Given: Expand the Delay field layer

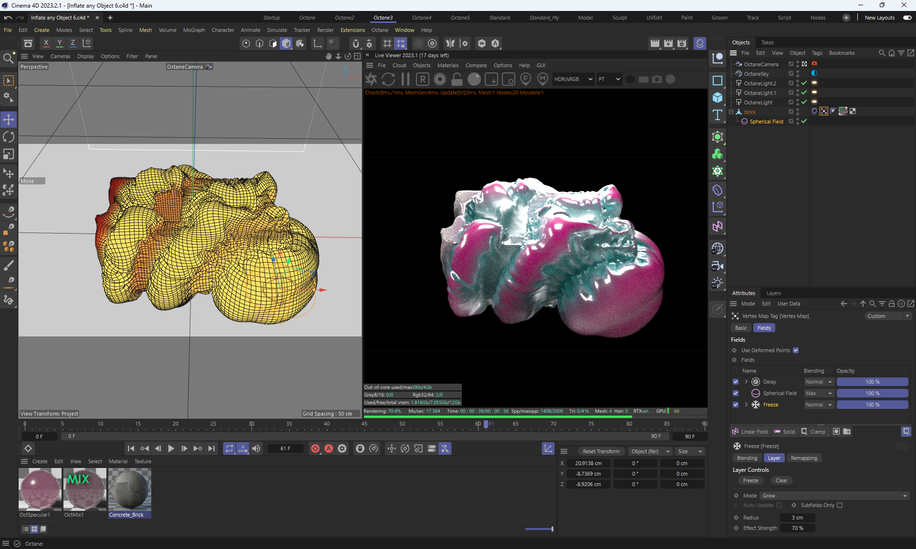Looking at the screenshot, I should coord(746,382).
